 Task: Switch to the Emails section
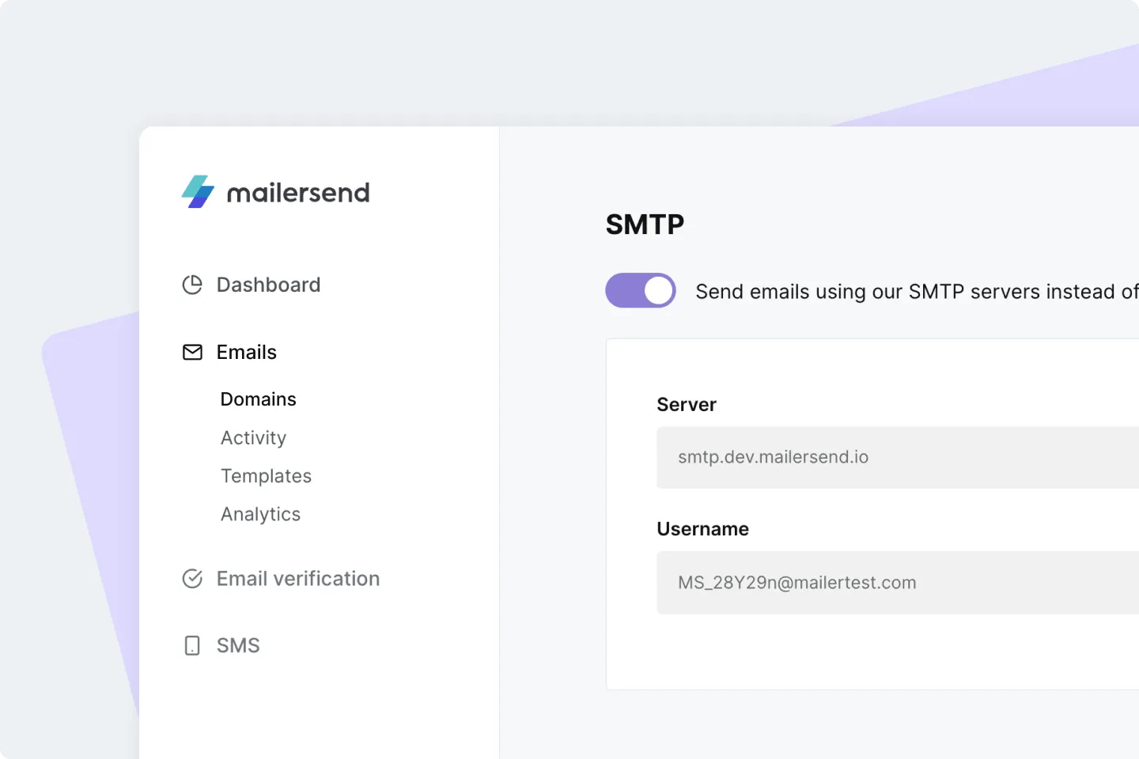click(x=246, y=352)
